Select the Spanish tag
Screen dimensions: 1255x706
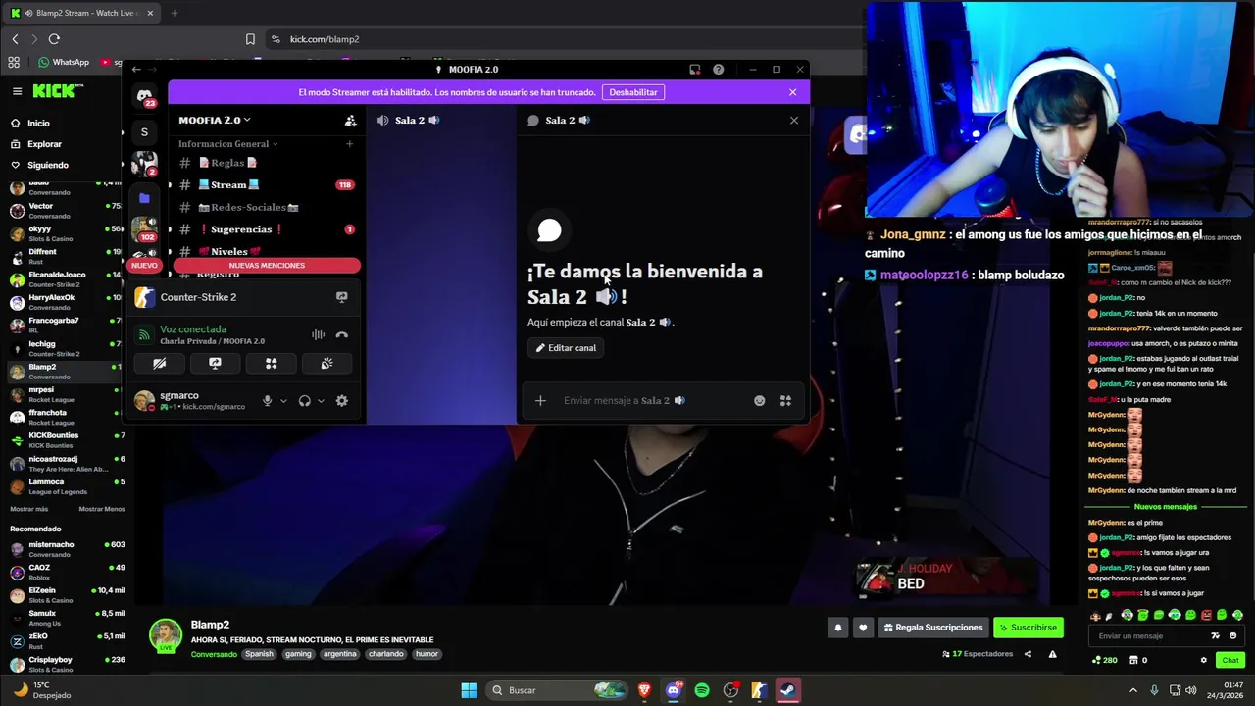(259, 654)
